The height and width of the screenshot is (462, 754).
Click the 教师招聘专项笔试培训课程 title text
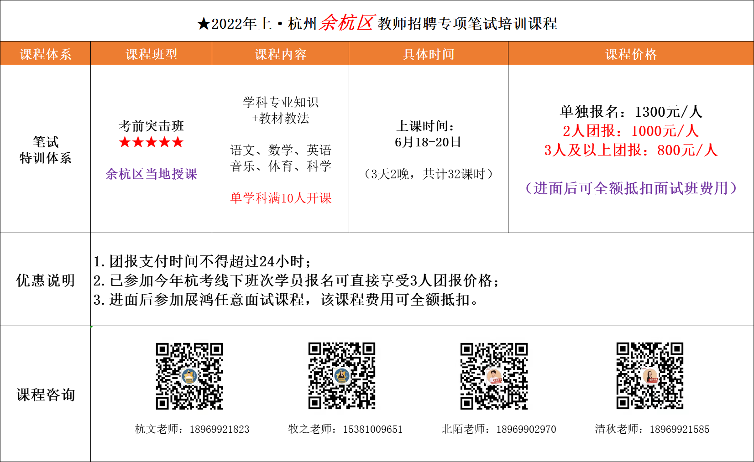coord(468,24)
